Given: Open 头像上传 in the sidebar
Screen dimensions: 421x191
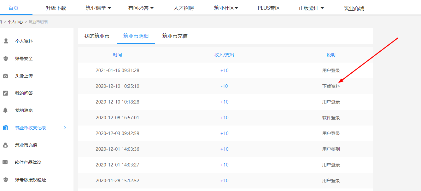Looking at the screenshot, I should pos(24,76).
